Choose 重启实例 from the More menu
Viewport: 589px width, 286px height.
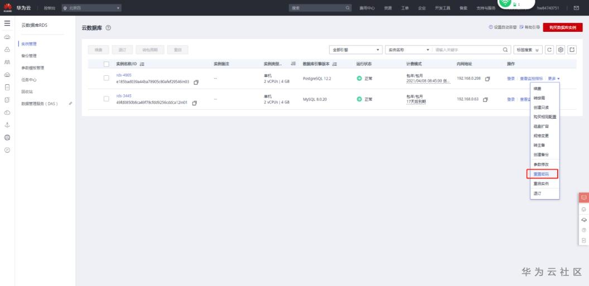click(540, 184)
